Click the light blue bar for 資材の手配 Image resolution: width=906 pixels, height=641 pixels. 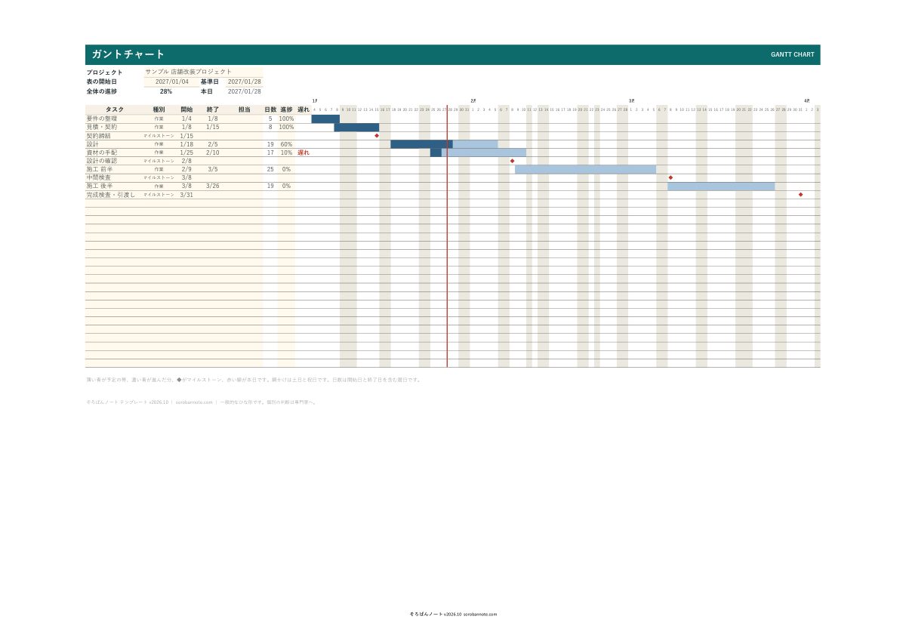click(x=484, y=153)
